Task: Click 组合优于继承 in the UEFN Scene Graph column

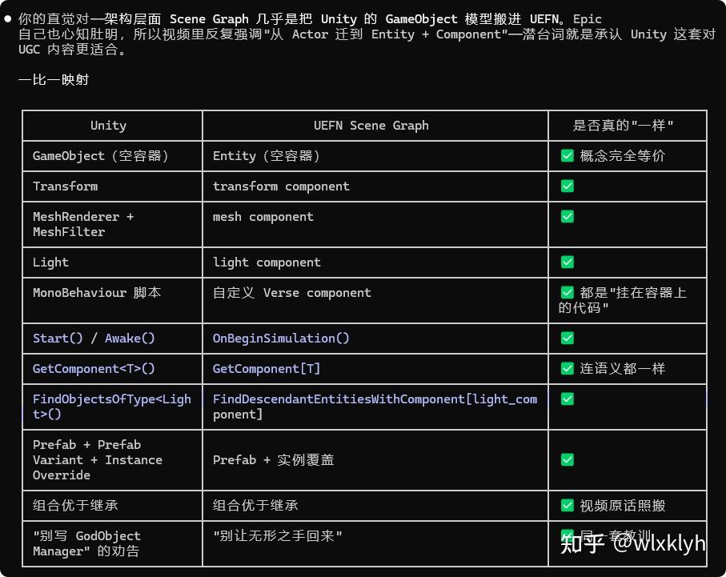Action: coord(255,505)
